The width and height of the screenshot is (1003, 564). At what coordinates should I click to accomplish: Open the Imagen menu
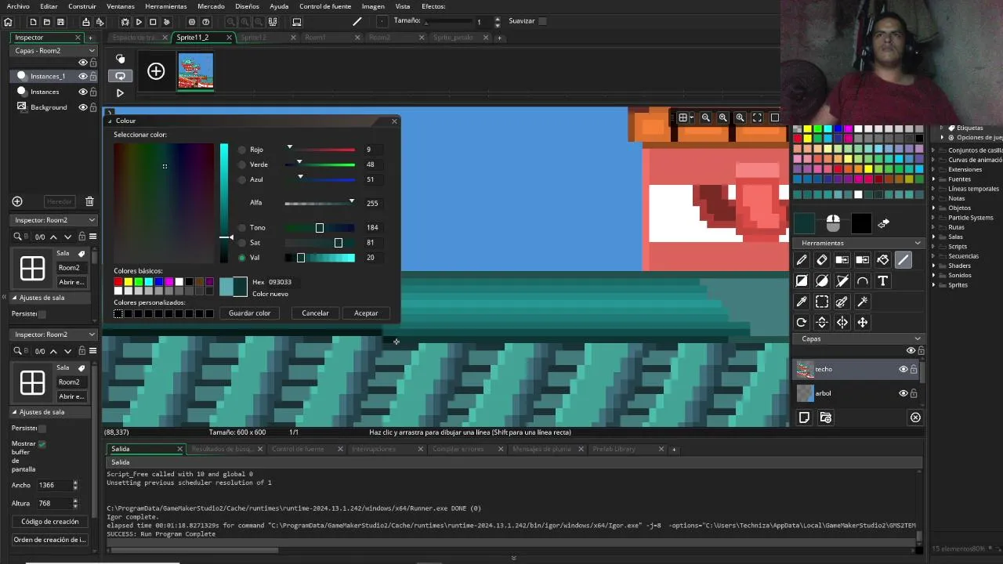[x=373, y=6]
